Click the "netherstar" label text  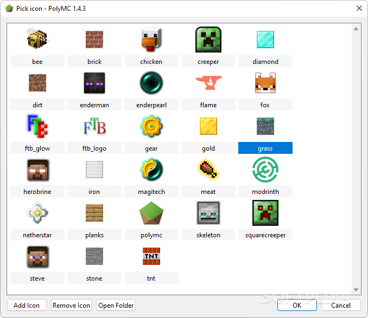(x=37, y=235)
